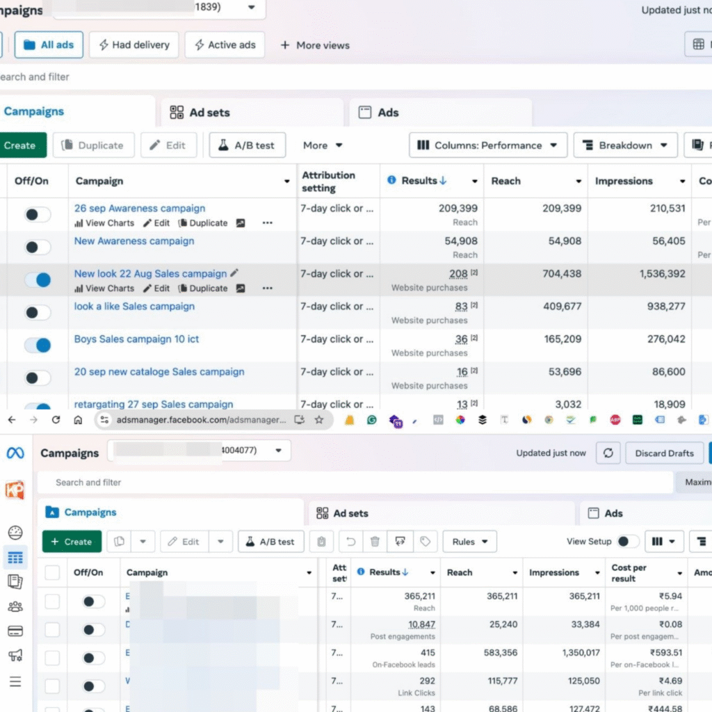This screenshot has height=712, width=712.
Task: Open Advertising settings megaphone icon in the sidebar
Action: click(15, 655)
